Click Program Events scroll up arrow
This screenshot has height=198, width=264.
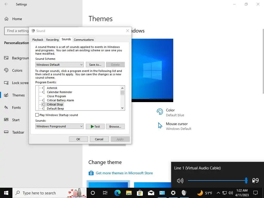(122, 88)
